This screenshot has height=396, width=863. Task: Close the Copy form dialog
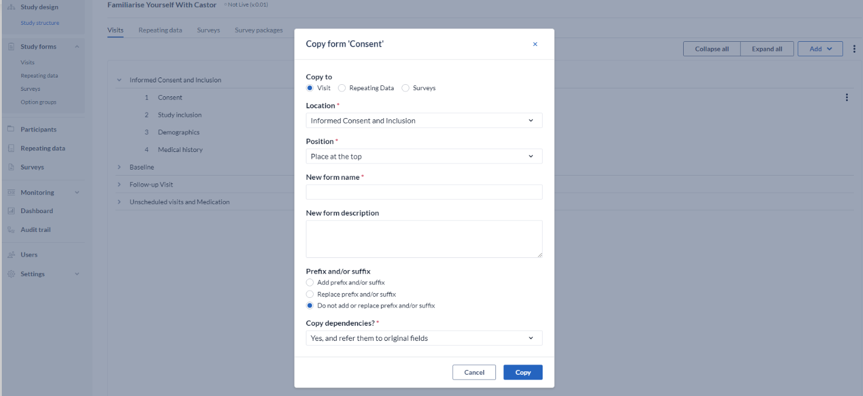point(535,44)
